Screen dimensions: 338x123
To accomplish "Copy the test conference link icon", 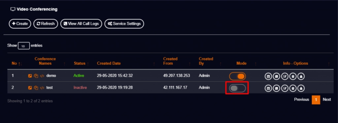I will tap(36, 87).
